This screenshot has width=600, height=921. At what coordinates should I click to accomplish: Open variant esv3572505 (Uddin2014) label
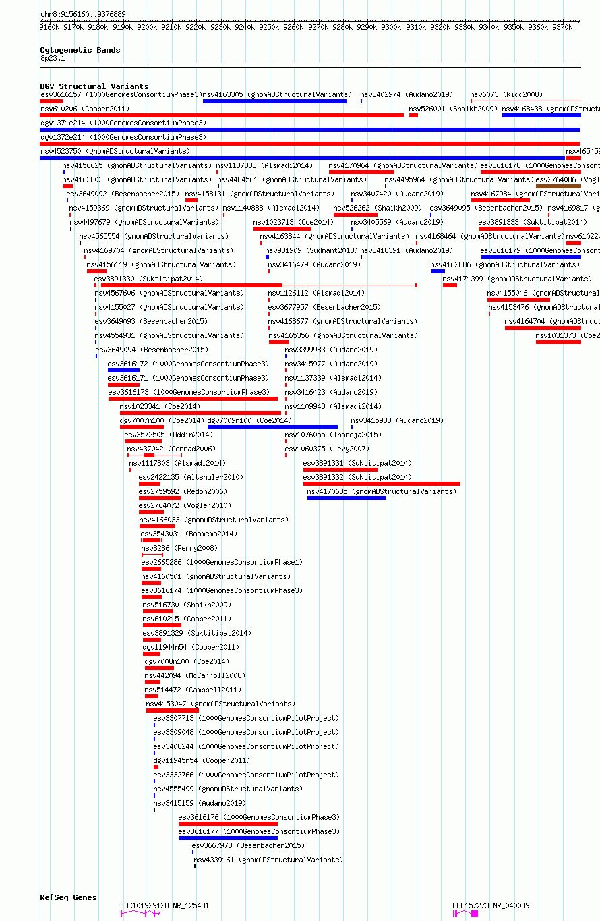coord(169,435)
